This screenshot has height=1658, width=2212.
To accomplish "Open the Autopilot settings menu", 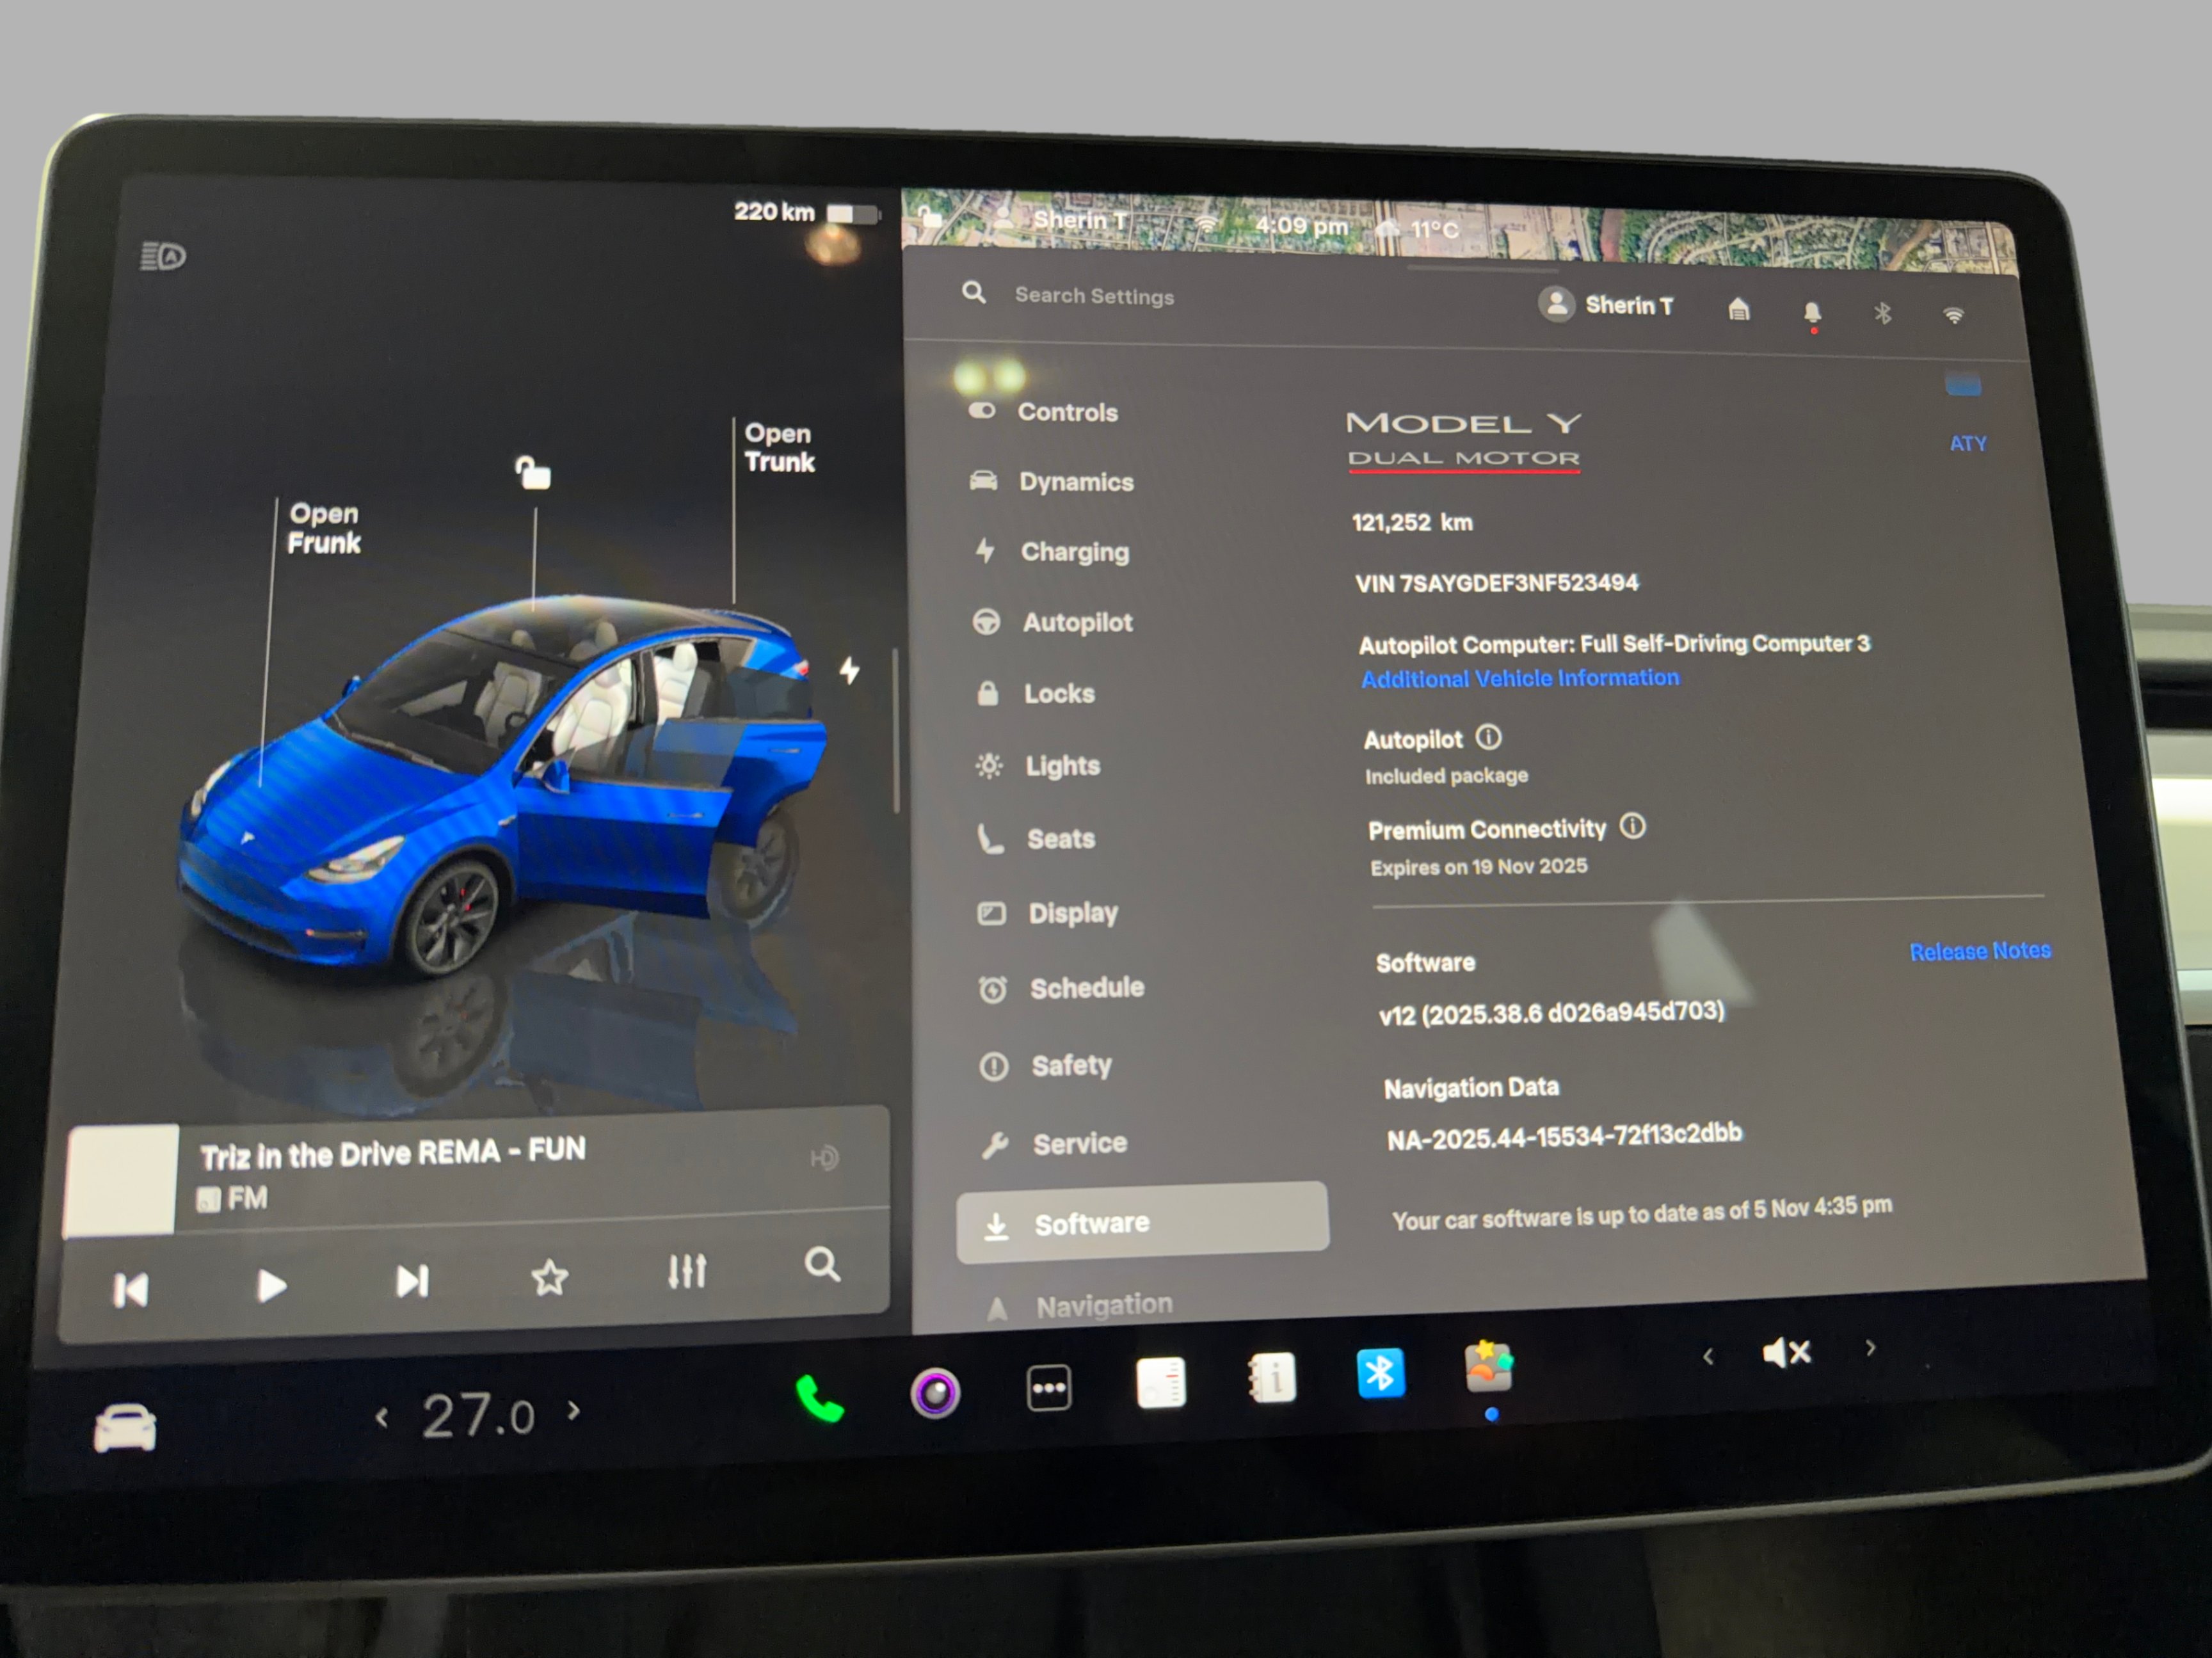I will (1076, 623).
